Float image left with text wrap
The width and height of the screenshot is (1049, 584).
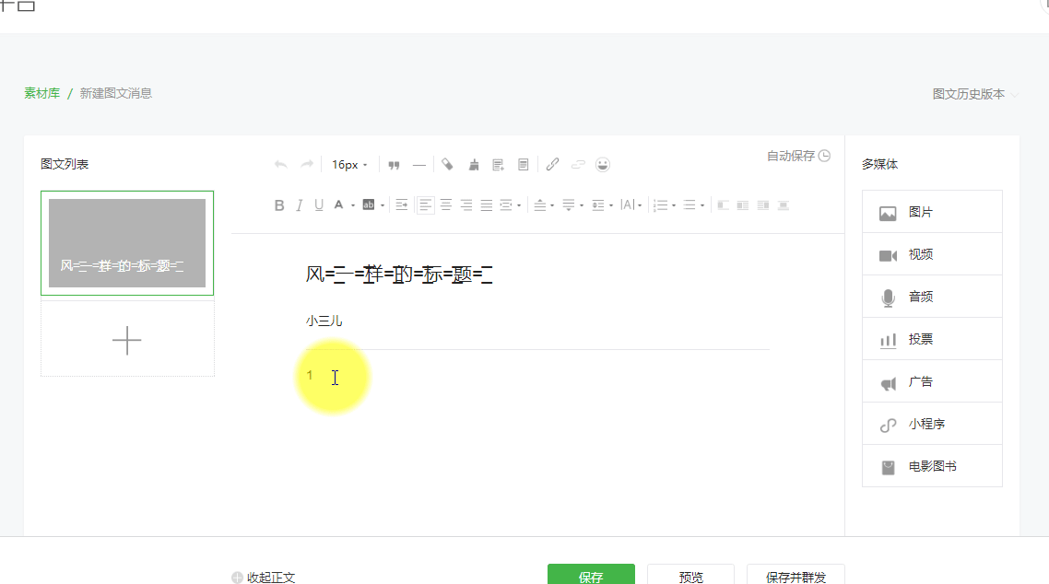[724, 205]
